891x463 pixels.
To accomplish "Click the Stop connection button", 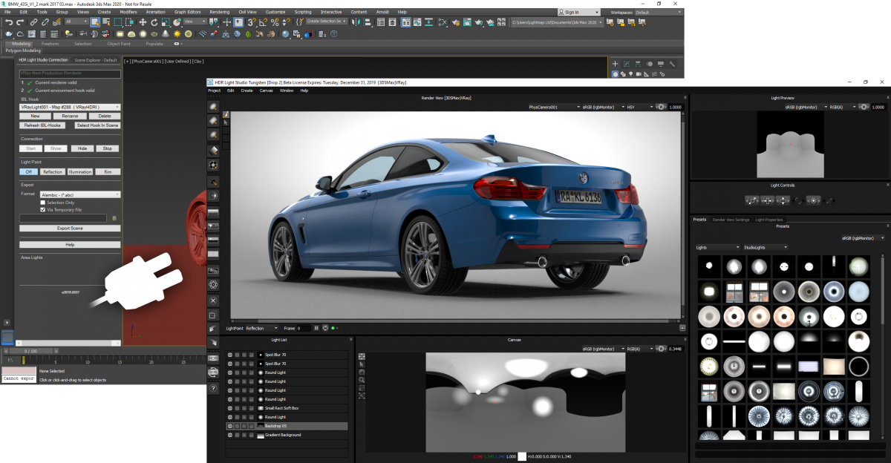I will click(x=108, y=148).
